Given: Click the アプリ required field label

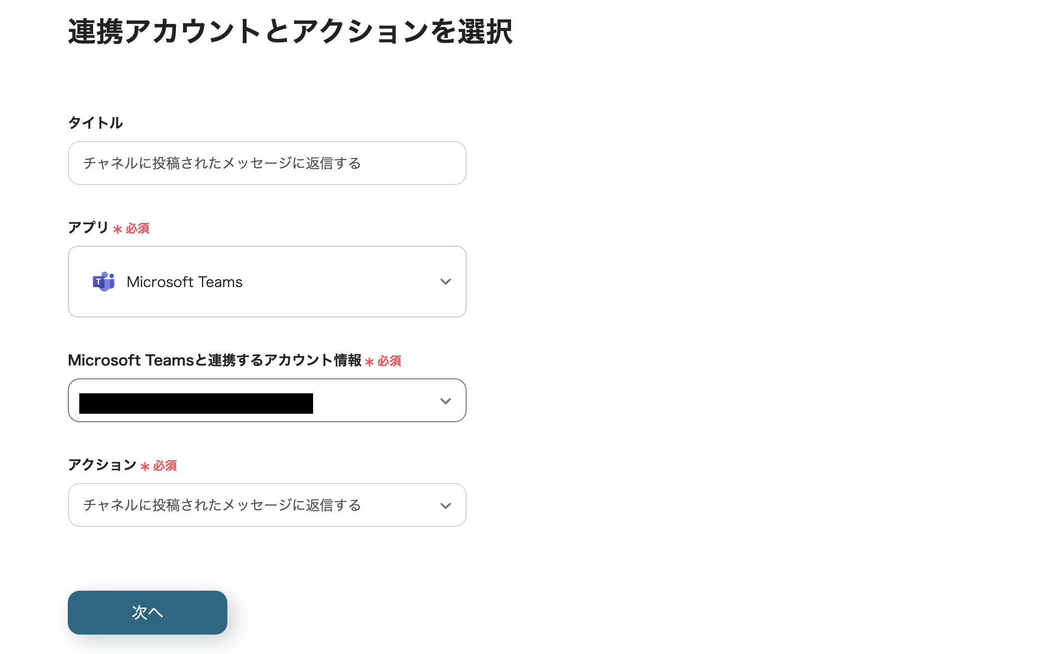Looking at the screenshot, I should (x=89, y=228).
